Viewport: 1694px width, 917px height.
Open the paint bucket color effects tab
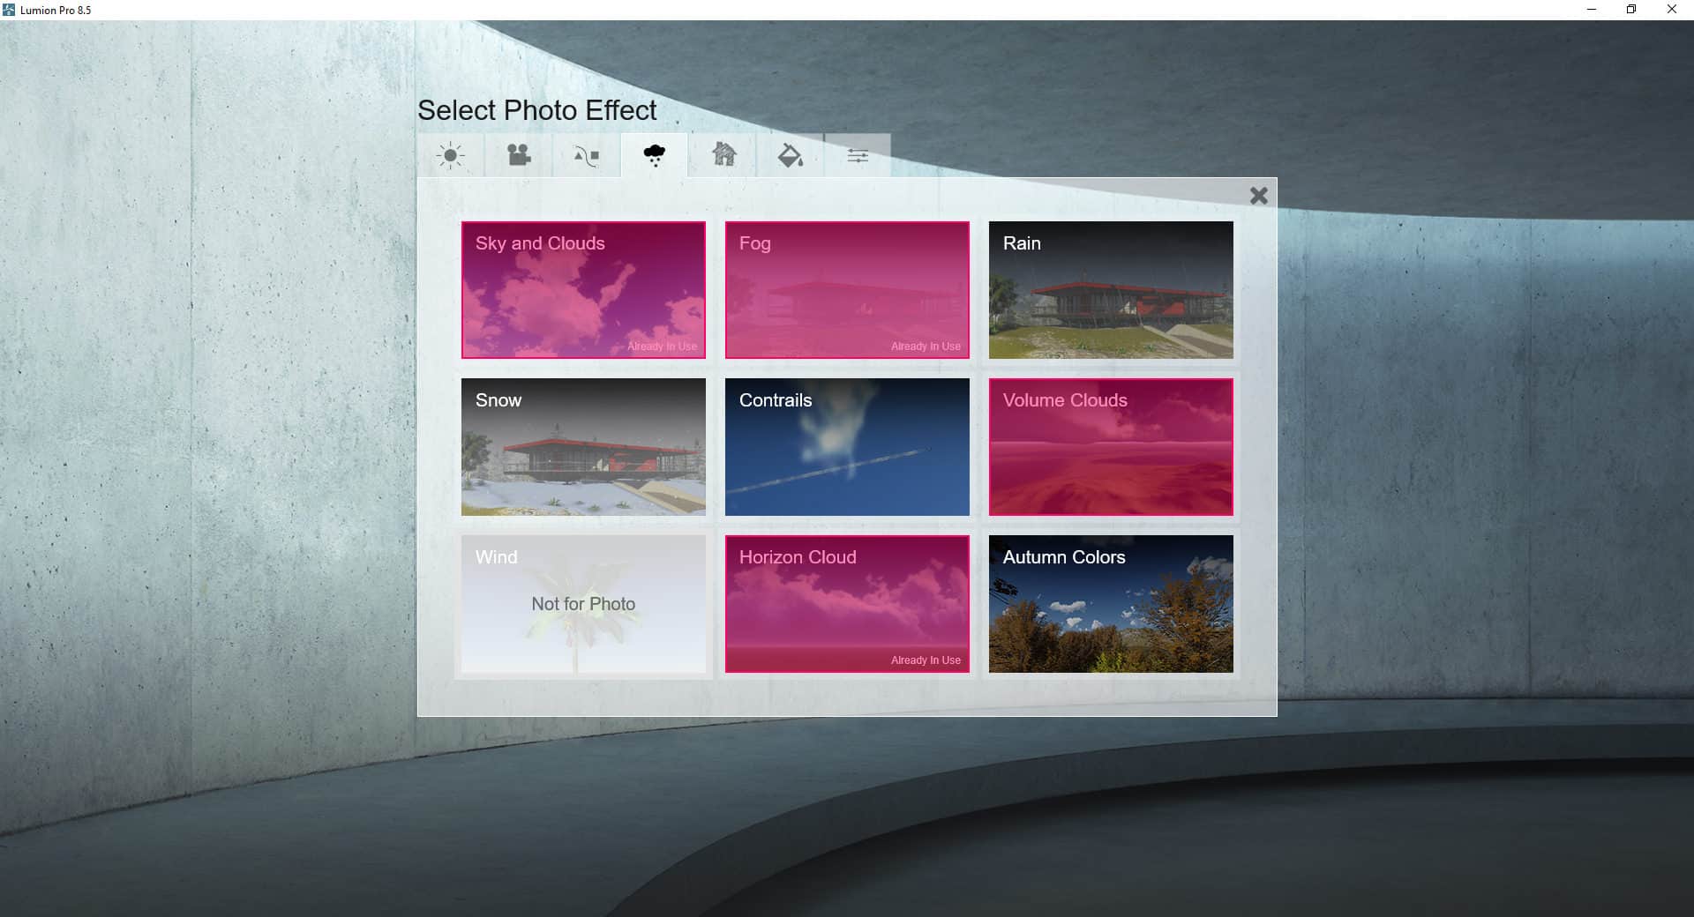click(x=791, y=156)
